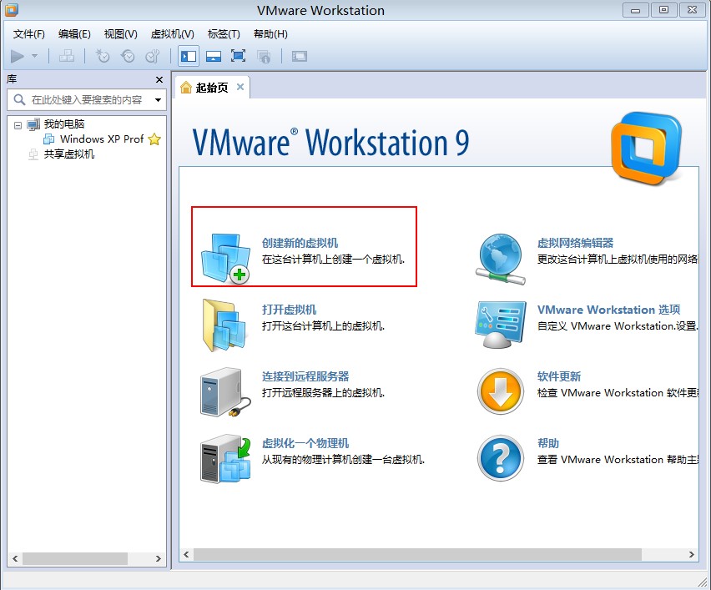Click the send Ctrl+Alt+Del toolbar icon
711x590 pixels.
click(x=66, y=56)
